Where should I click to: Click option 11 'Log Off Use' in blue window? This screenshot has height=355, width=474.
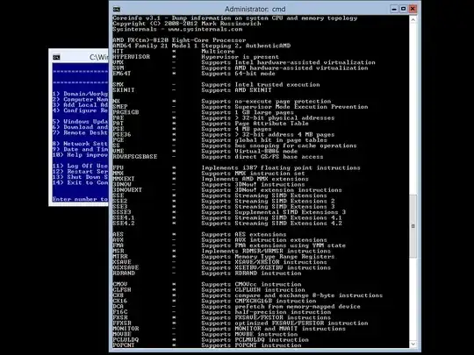coord(80,166)
